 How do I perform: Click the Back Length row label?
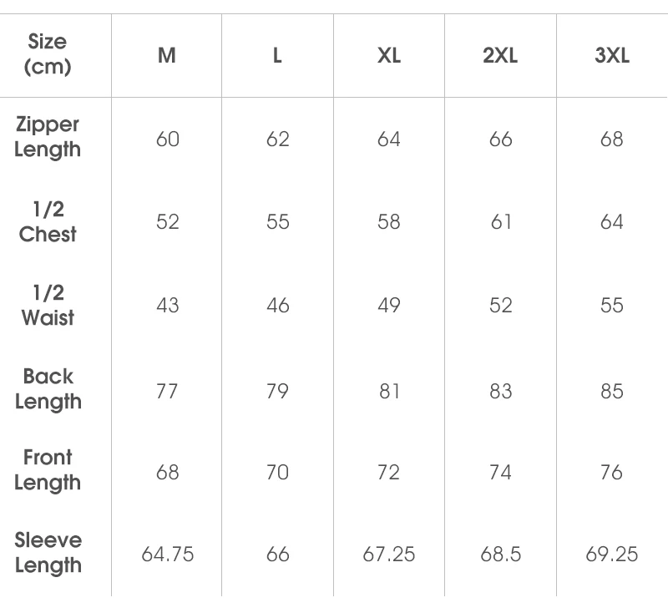[x=48, y=389]
